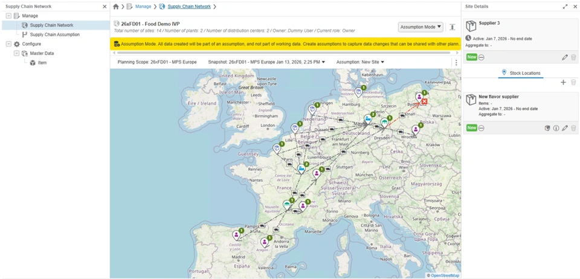Click the Configure gear node in the tree
This screenshot has height=279, width=580.
point(17,43)
